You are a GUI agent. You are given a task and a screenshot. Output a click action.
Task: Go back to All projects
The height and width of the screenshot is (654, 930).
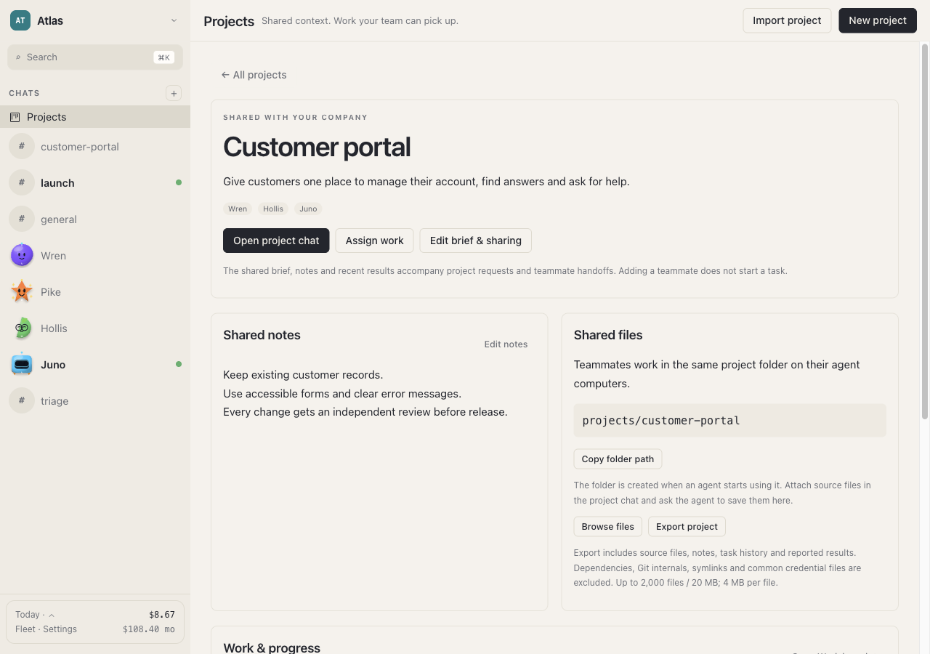point(254,75)
